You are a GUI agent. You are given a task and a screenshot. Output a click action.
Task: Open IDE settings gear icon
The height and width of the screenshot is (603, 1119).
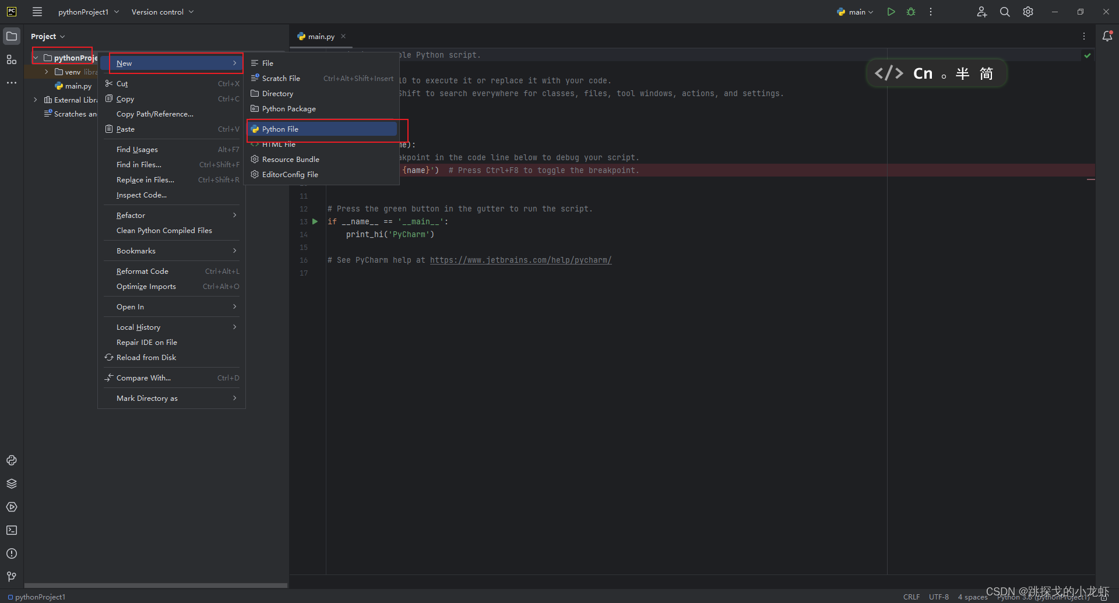click(x=1028, y=12)
